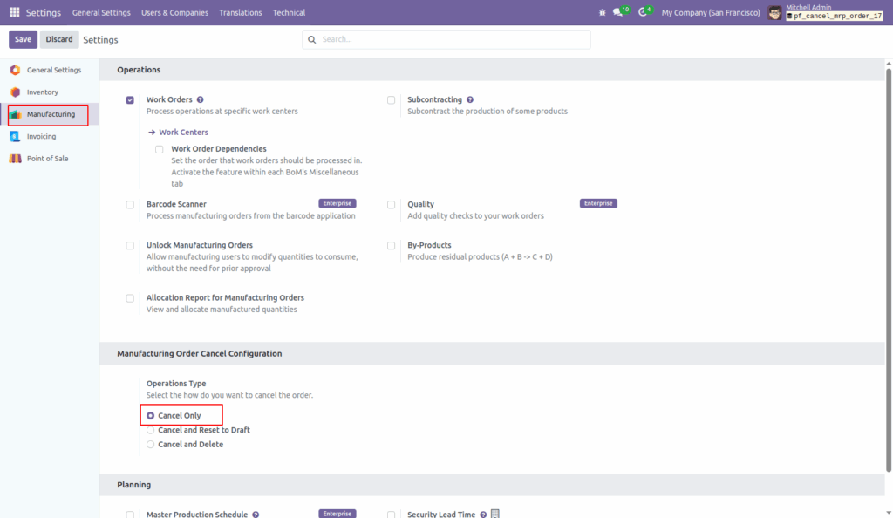Click inside the search input field
This screenshot has width=893, height=518.
(x=446, y=39)
